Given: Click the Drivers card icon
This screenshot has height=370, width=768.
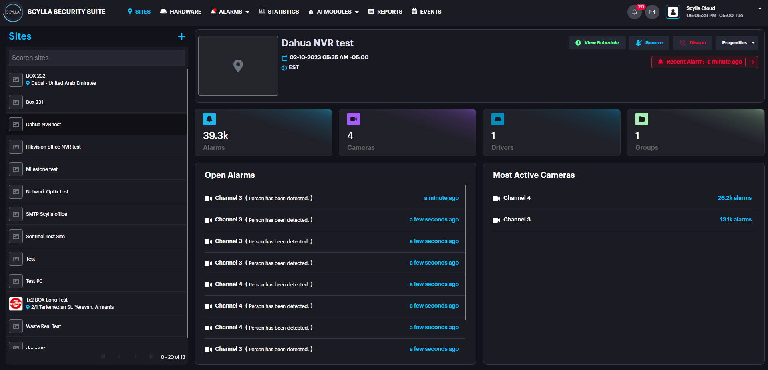Looking at the screenshot, I should tap(497, 119).
